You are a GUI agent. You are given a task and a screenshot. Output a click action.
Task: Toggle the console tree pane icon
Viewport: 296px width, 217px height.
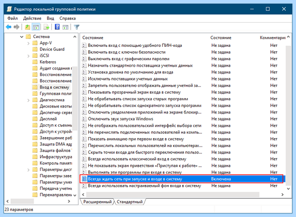point(36,27)
